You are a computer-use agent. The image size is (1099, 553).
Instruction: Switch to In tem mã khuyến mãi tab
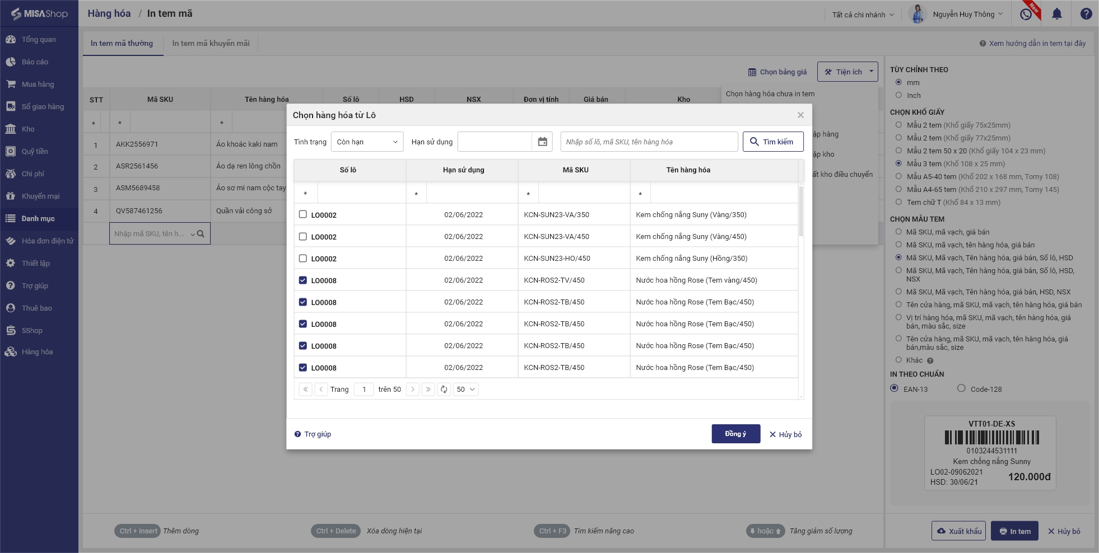[x=211, y=43]
